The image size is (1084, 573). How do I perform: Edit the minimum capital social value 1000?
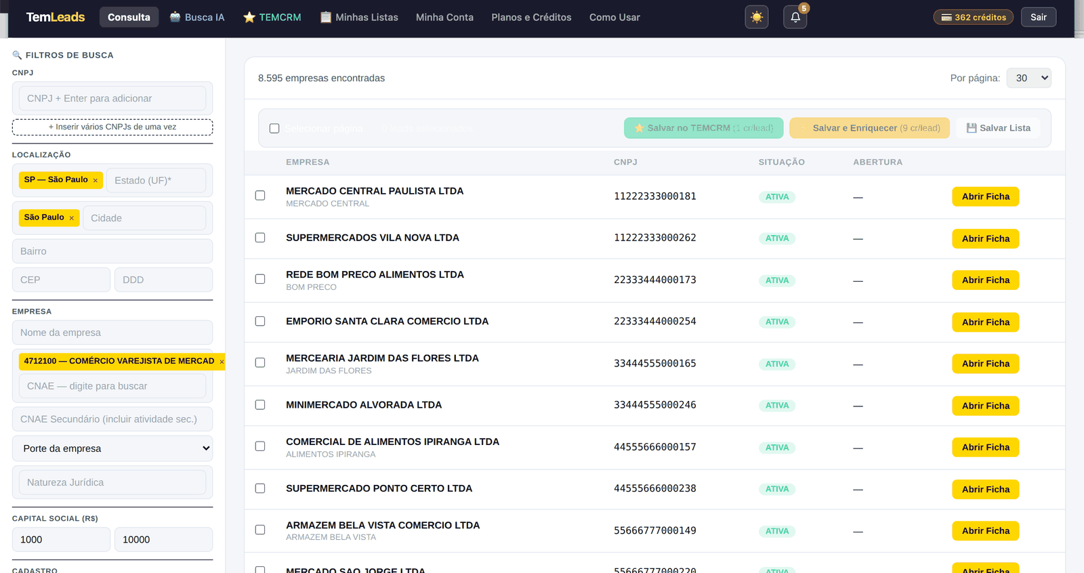click(61, 540)
